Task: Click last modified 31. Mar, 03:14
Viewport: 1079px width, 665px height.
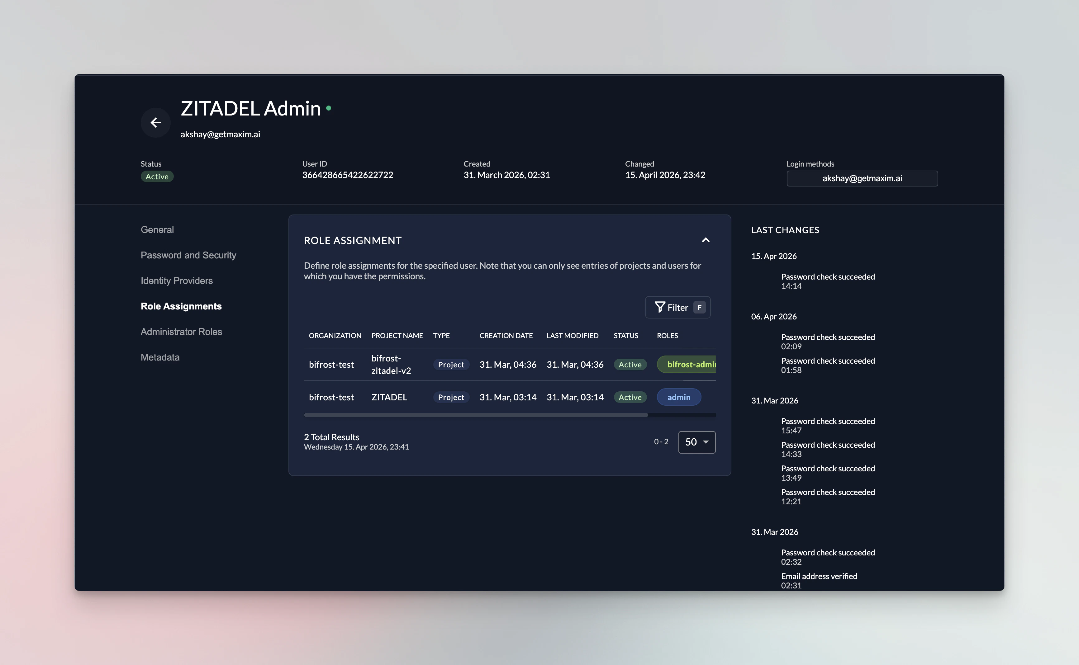Action: pos(575,397)
